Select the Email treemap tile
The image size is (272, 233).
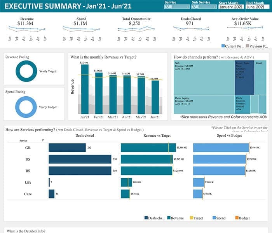(x=261, y=77)
